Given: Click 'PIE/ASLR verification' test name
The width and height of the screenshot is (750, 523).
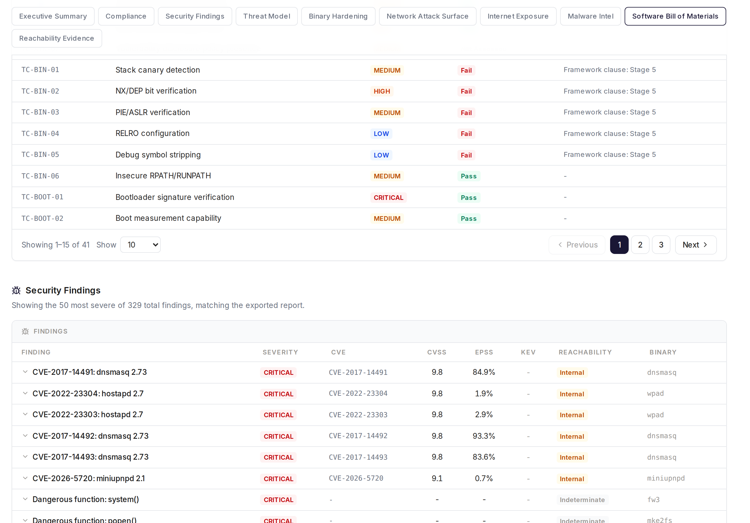Looking at the screenshot, I should point(153,112).
